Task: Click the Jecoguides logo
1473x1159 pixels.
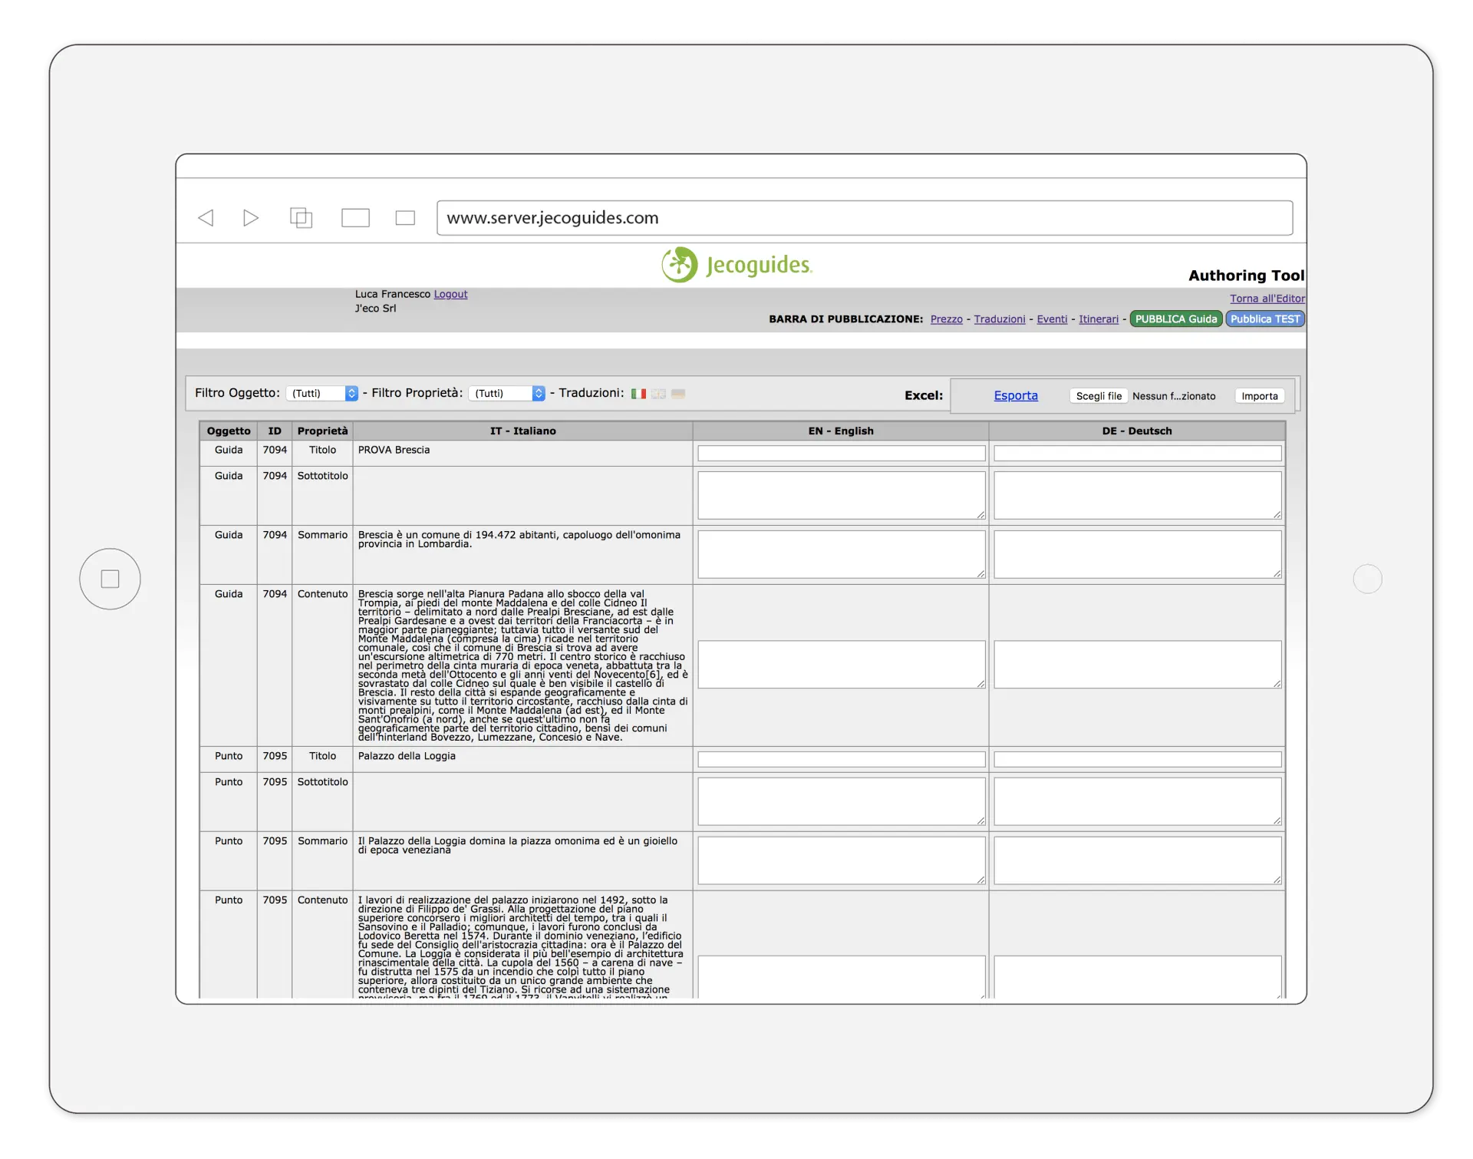Action: pos(736,265)
